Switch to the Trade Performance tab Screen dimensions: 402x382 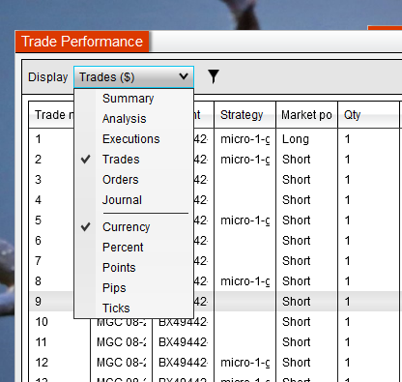click(x=82, y=42)
